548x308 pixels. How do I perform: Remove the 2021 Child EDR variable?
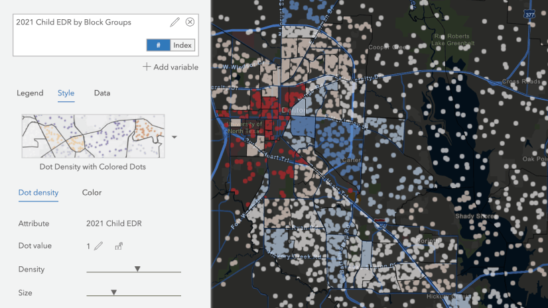coord(190,22)
